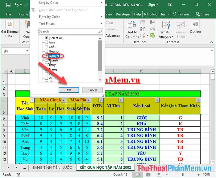Image resolution: width=216 pixels, height=178 pixels.
Task: Toggle the (Select All) checkbox
Action: 46,38
